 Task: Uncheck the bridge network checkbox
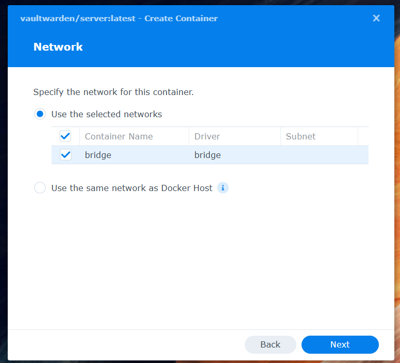pos(65,155)
